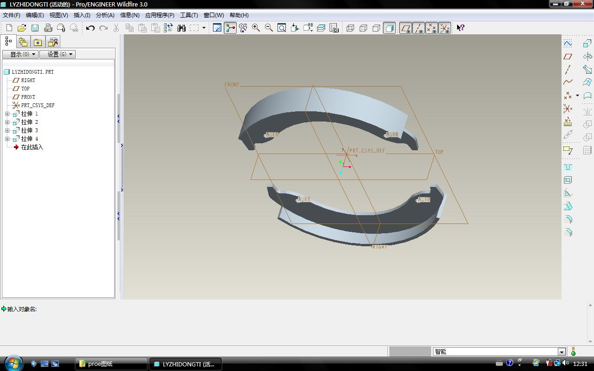Open the 智能 selection filter dropdown
The image size is (594, 371).
562,352
